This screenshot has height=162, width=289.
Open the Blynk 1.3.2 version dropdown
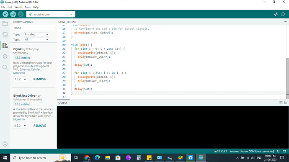click(20, 79)
